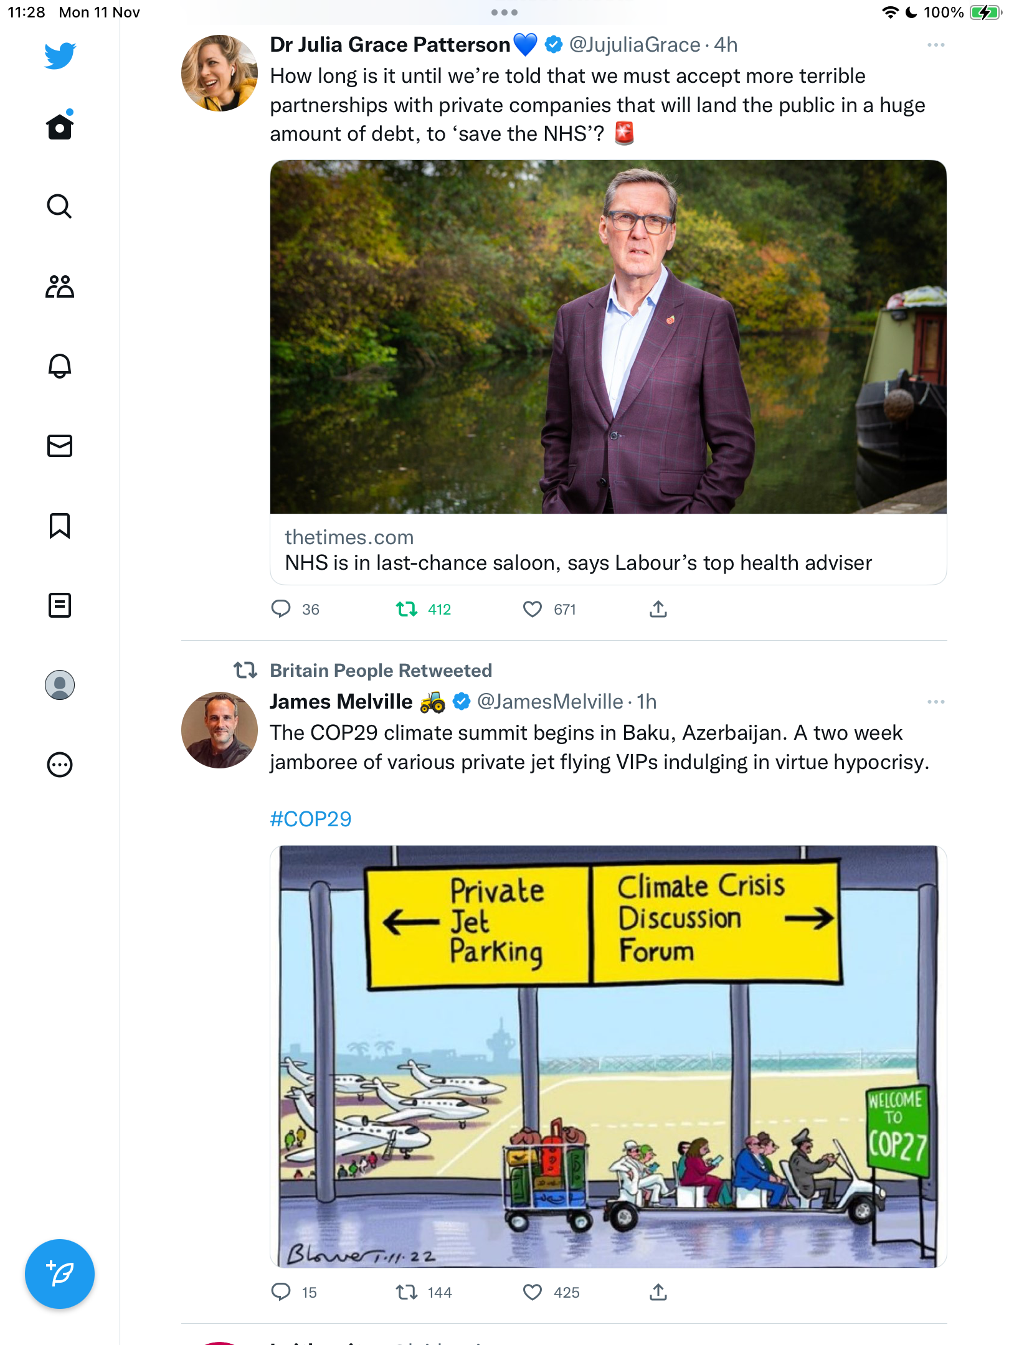Open the Search magnifier in sidebar
Viewport: 1009px width, 1345px height.
pyautogui.click(x=60, y=206)
